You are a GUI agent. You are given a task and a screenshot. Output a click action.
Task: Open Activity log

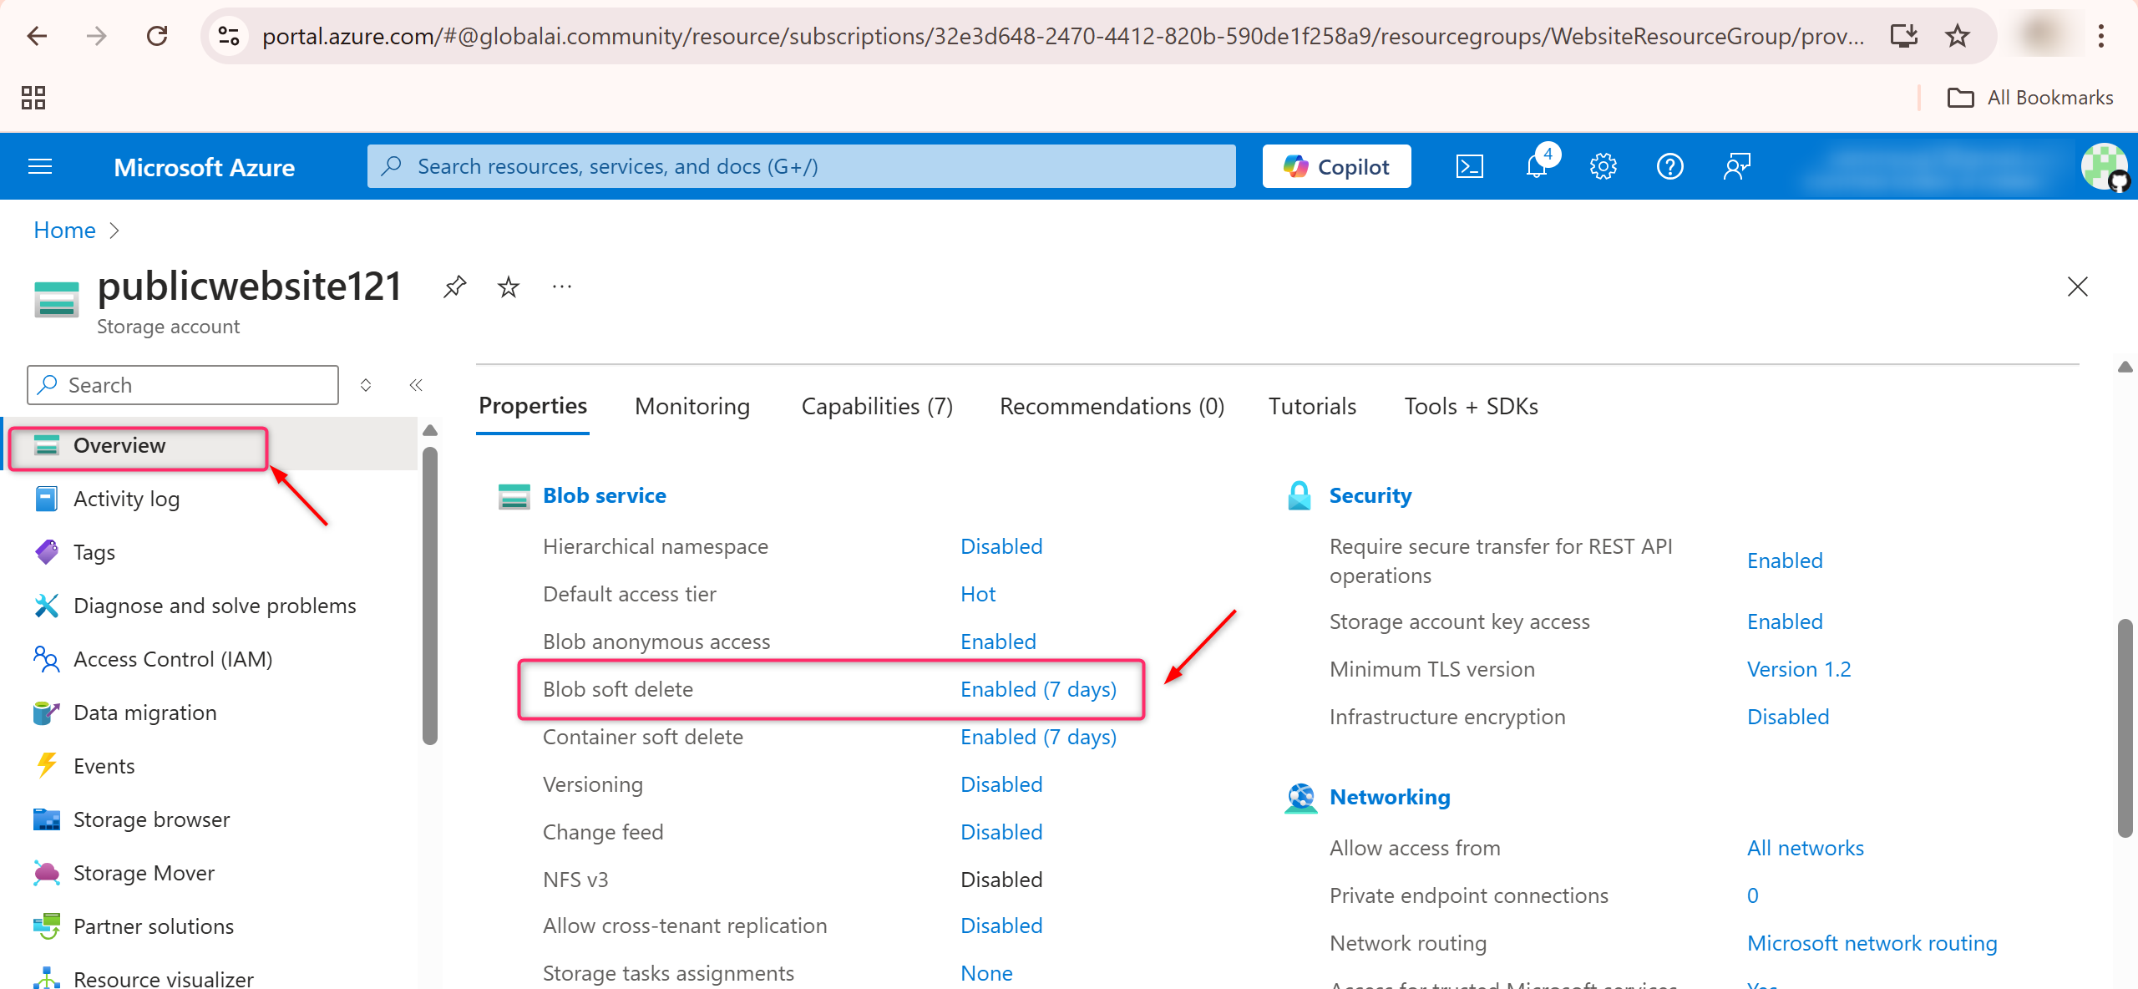[126, 499]
